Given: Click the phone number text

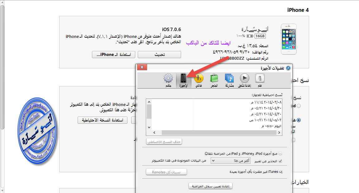Looking at the screenshot, I should tap(231, 52).
